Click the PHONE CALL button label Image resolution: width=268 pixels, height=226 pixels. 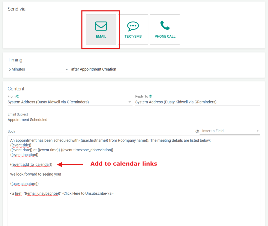point(165,36)
